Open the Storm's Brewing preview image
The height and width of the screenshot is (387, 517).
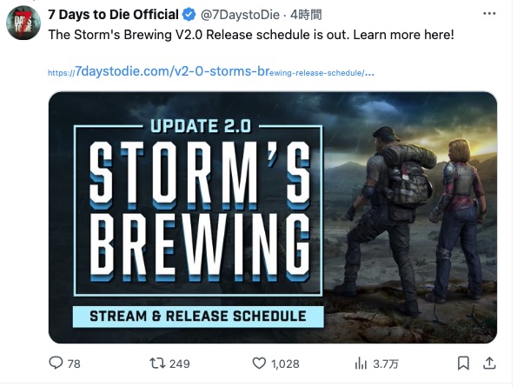(273, 217)
